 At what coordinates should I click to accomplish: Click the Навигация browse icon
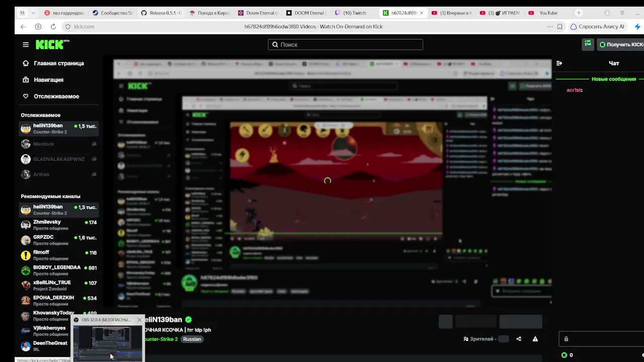coord(26,80)
